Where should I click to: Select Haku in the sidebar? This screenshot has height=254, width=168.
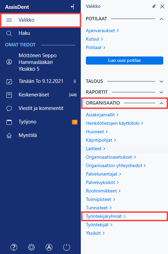(24, 33)
